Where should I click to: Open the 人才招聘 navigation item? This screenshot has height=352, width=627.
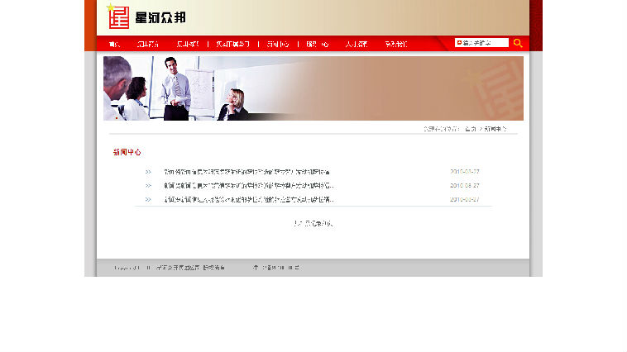[x=357, y=45]
